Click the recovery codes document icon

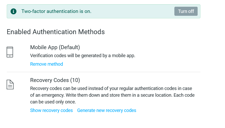(10, 84)
